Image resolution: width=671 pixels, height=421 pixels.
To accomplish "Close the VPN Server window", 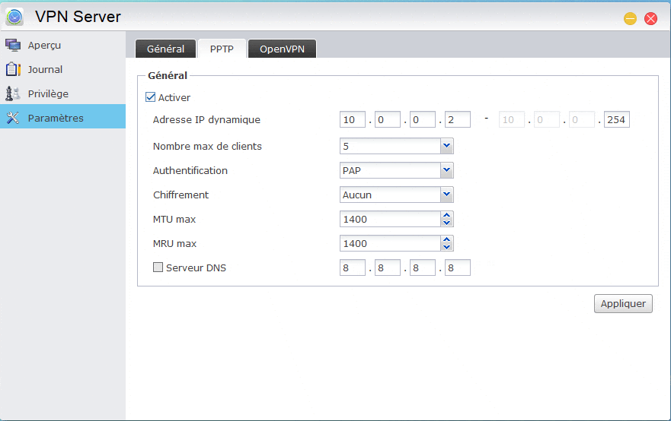I will [650, 18].
